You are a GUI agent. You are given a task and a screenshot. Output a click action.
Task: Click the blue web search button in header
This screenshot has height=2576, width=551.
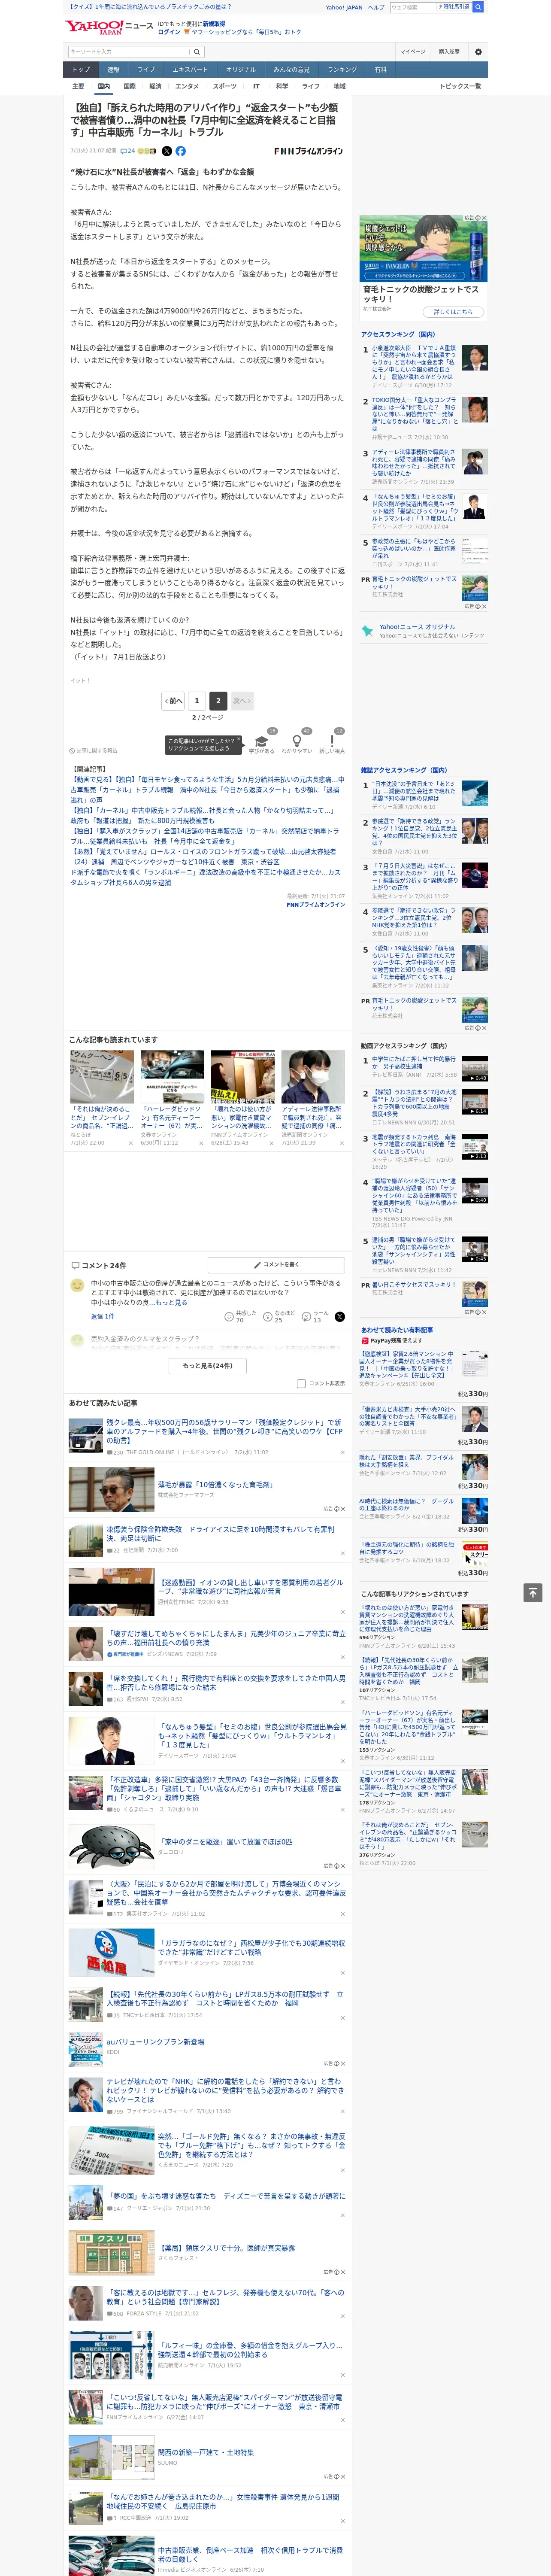pos(478,7)
